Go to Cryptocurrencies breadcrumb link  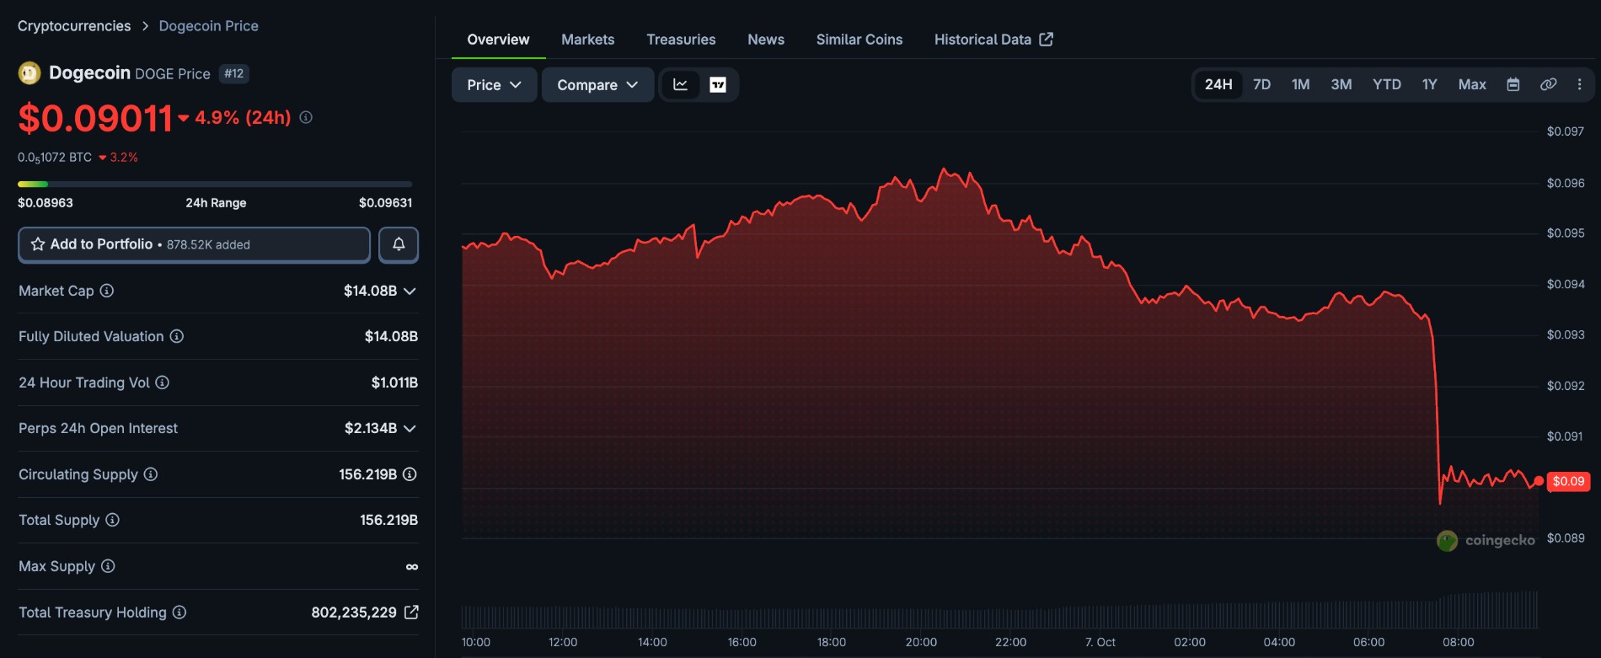(74, 26)
